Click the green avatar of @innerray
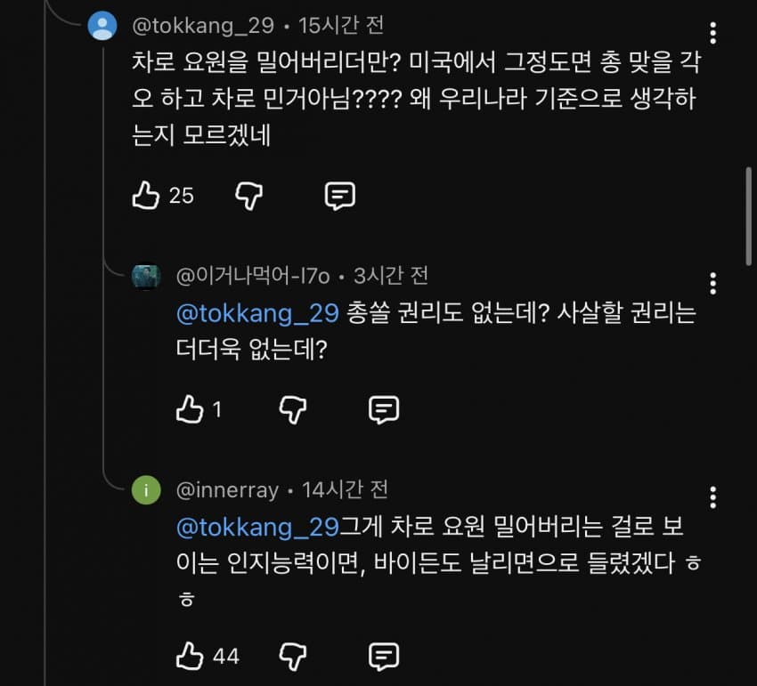 (145, 490)
